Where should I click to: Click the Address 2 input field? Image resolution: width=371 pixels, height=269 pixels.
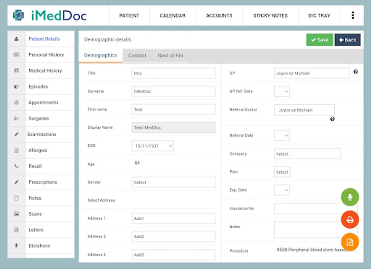point(173,236)
